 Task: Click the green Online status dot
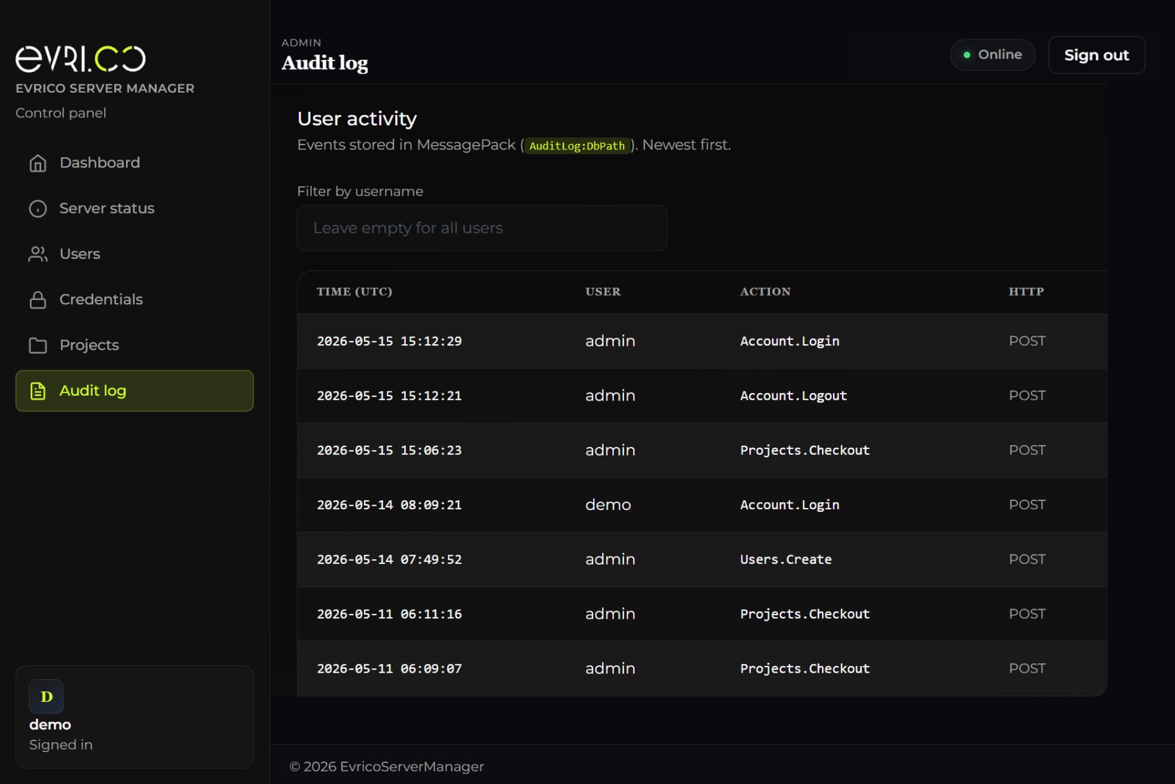click(x=967, y=54)
